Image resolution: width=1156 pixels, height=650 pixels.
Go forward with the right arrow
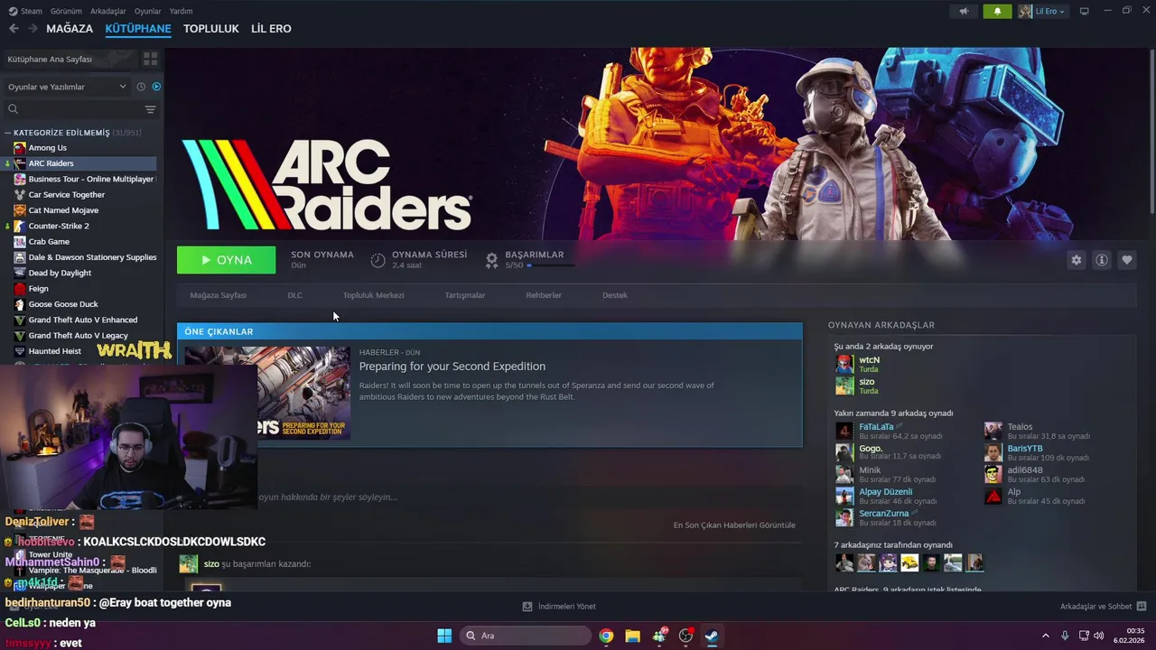(33, 29)
